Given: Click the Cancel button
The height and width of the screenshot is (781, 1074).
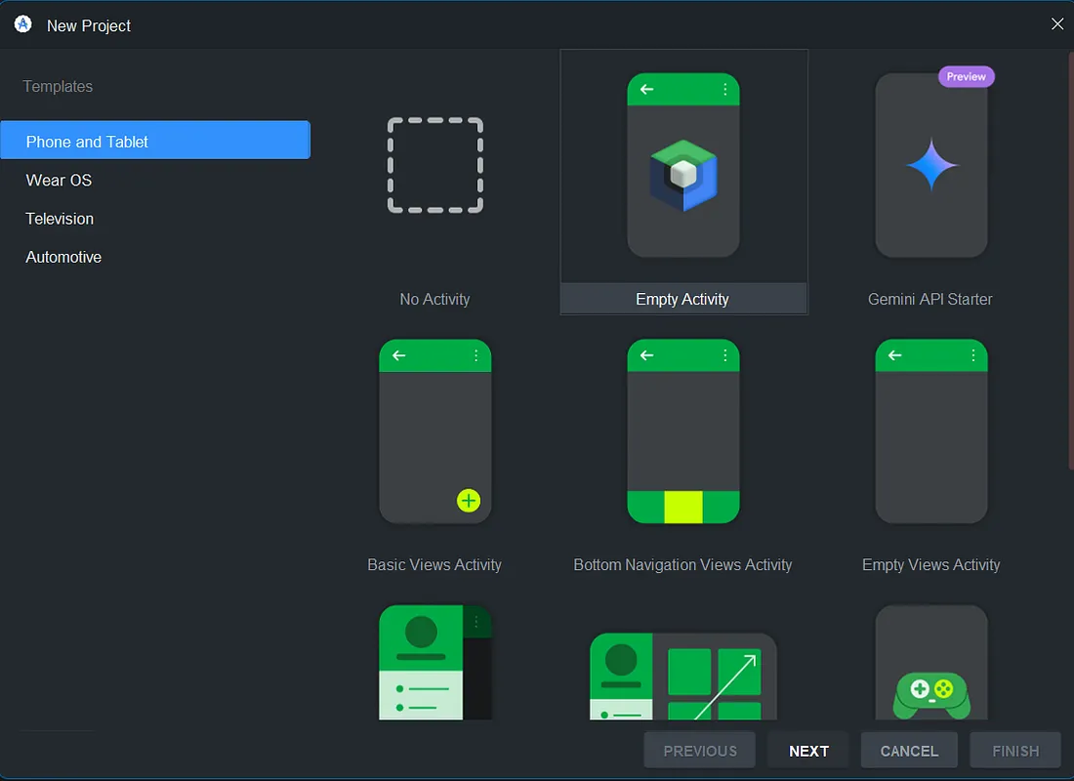Looking at the screenshot, I should pyautogui.click(x=909, y=751).
